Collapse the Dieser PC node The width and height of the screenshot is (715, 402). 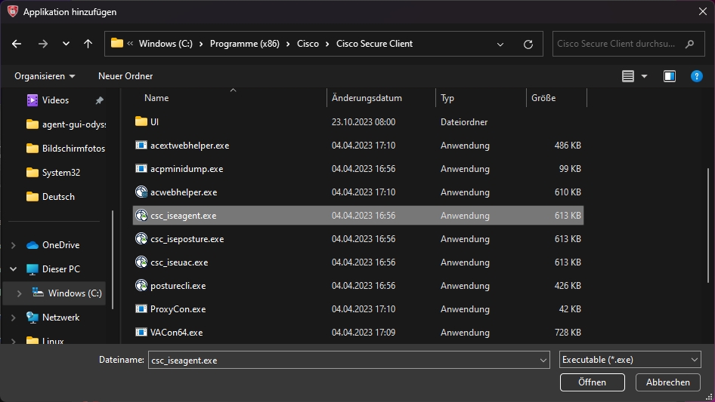tap(13, 269)
